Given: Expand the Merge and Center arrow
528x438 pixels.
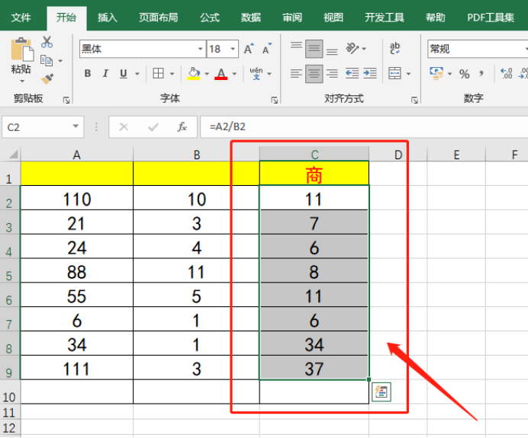Looking at the screenshot, I should pos(408,74).
